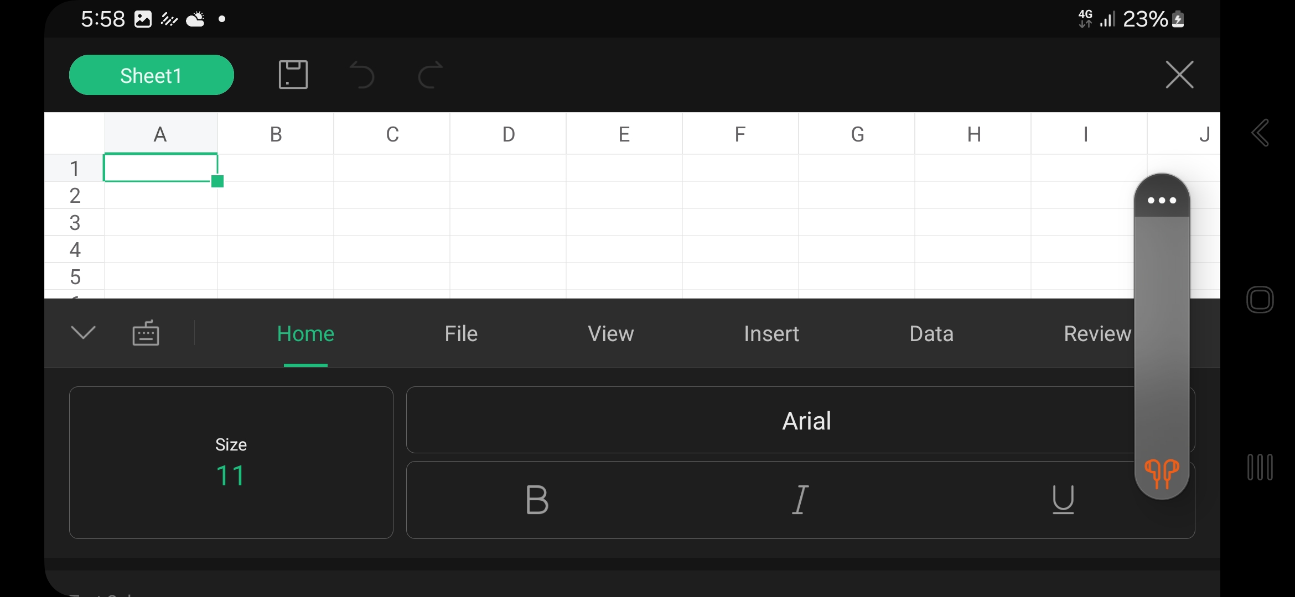Show the keyboard via keyboard icon
1295x597 pixels.
coord(146,333)
